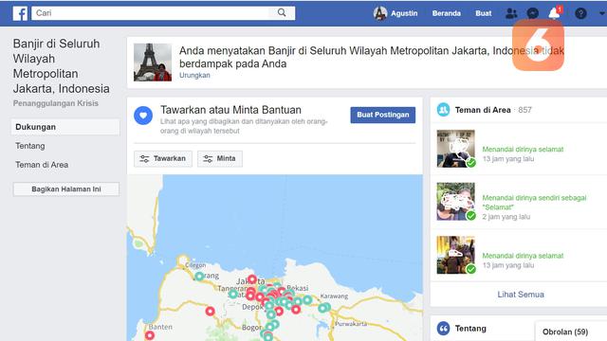Open the Facebook home logo
This screenshot has height=341, width=607.
pos(20,13)
